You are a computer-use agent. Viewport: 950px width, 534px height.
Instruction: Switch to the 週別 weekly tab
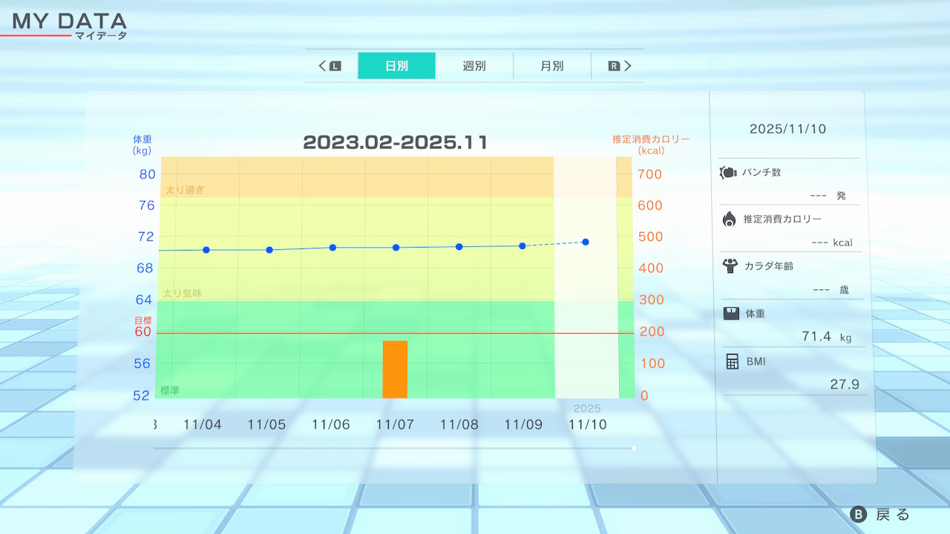[474, 66]
